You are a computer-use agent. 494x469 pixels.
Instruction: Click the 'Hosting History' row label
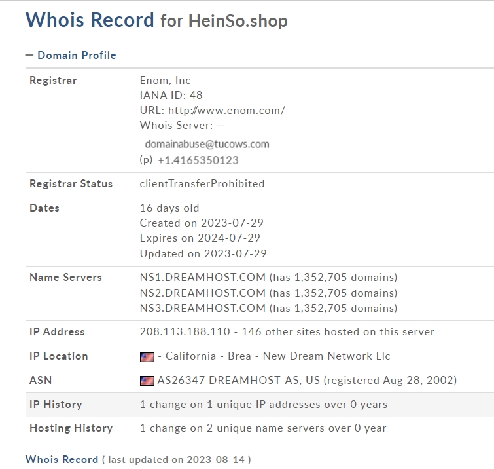pos(71,428)
